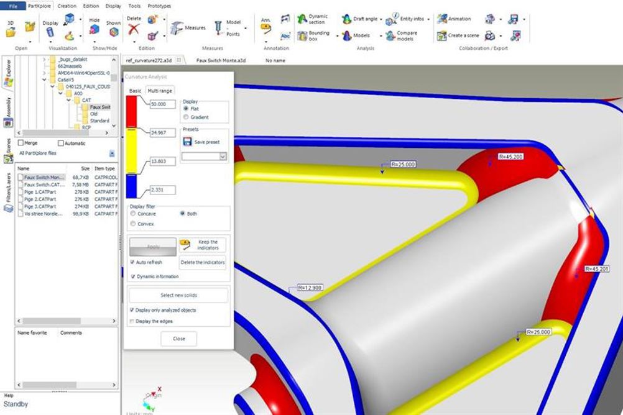Click the 13.803 range value field
The width and height of the screenshot is (623, 415).
point(162,162)
